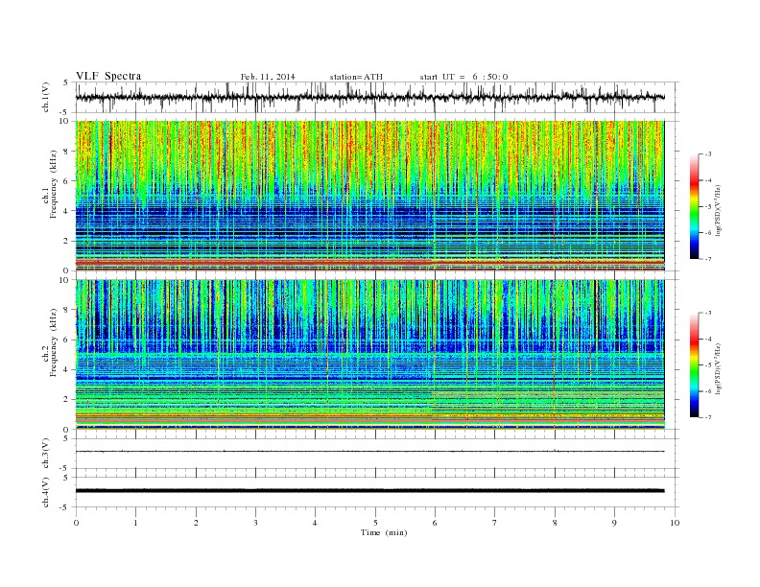The height and width of the screenshot is (587, 760).
Task: Click the ch.1(V) waveform trace
Action: click(369, 97)
